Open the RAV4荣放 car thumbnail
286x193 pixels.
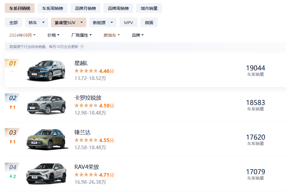[46, 174]
